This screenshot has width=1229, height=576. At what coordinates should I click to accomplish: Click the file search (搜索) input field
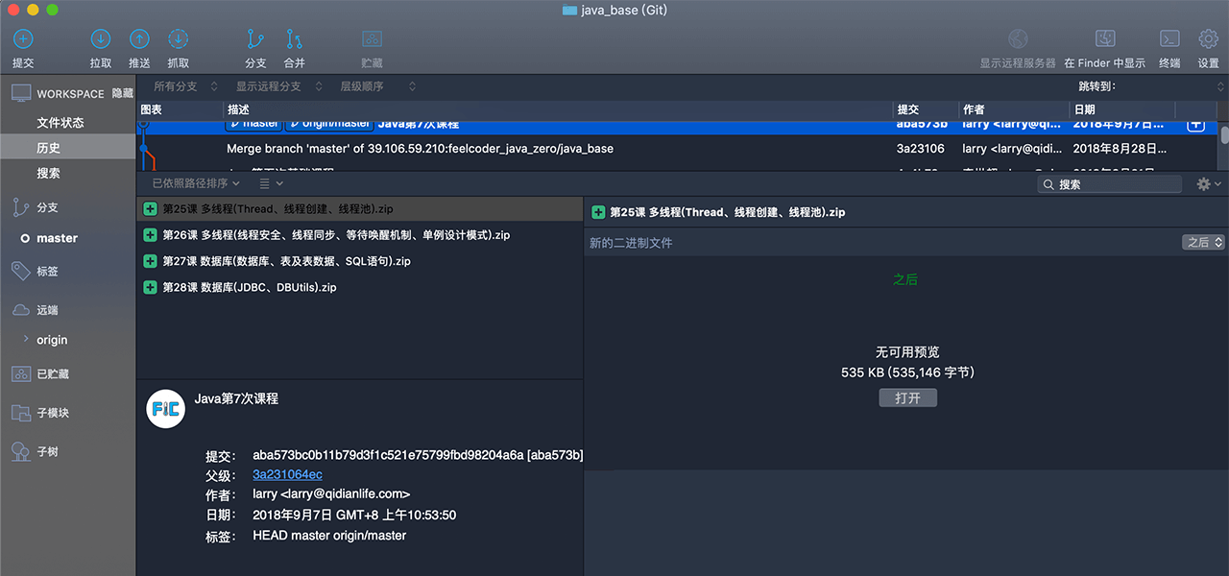pos(1117,184)
